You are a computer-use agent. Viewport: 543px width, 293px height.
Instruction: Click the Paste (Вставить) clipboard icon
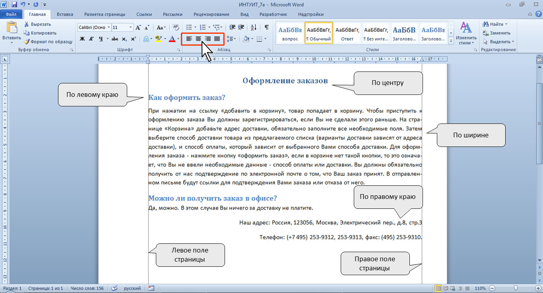[12, 27]
